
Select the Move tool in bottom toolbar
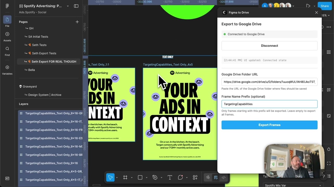110,177
